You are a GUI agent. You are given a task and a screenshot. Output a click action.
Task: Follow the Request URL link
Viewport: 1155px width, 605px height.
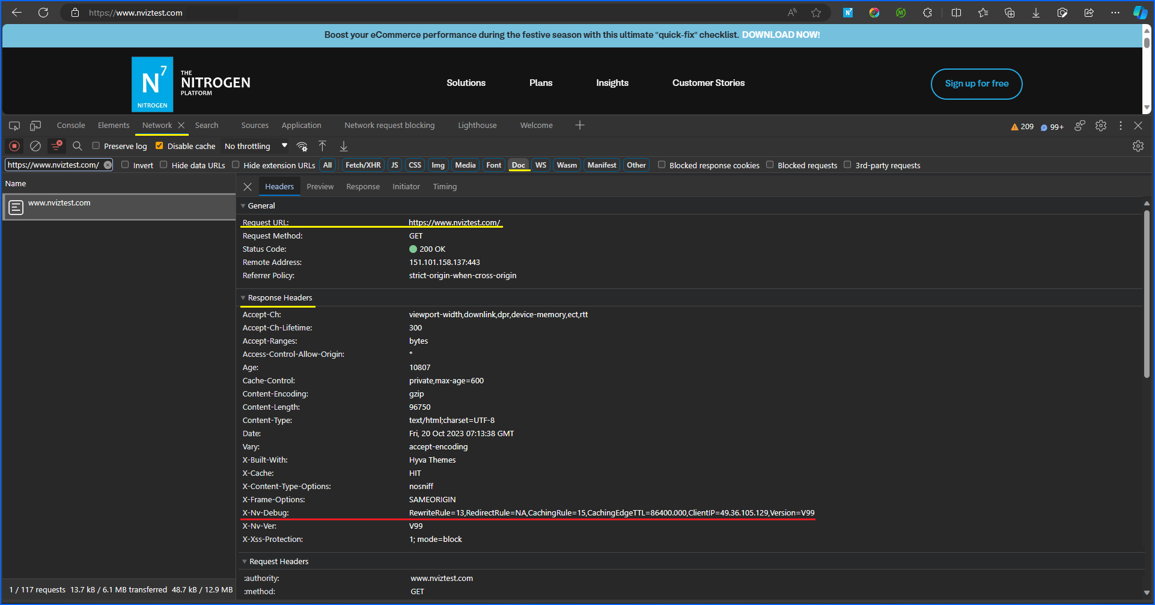coord(455,222)
